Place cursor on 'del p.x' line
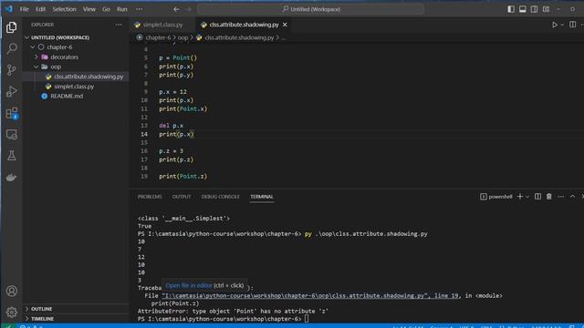584x328 pixels. (x=171, y=126)
